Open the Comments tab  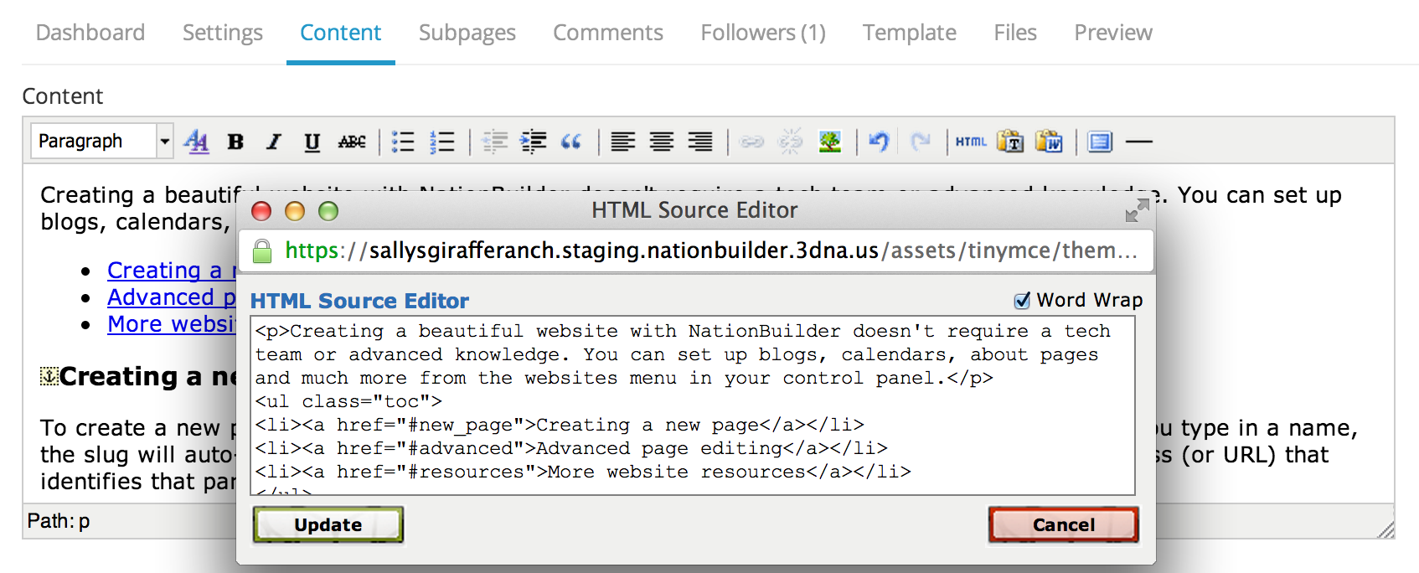tap(608, 33)
